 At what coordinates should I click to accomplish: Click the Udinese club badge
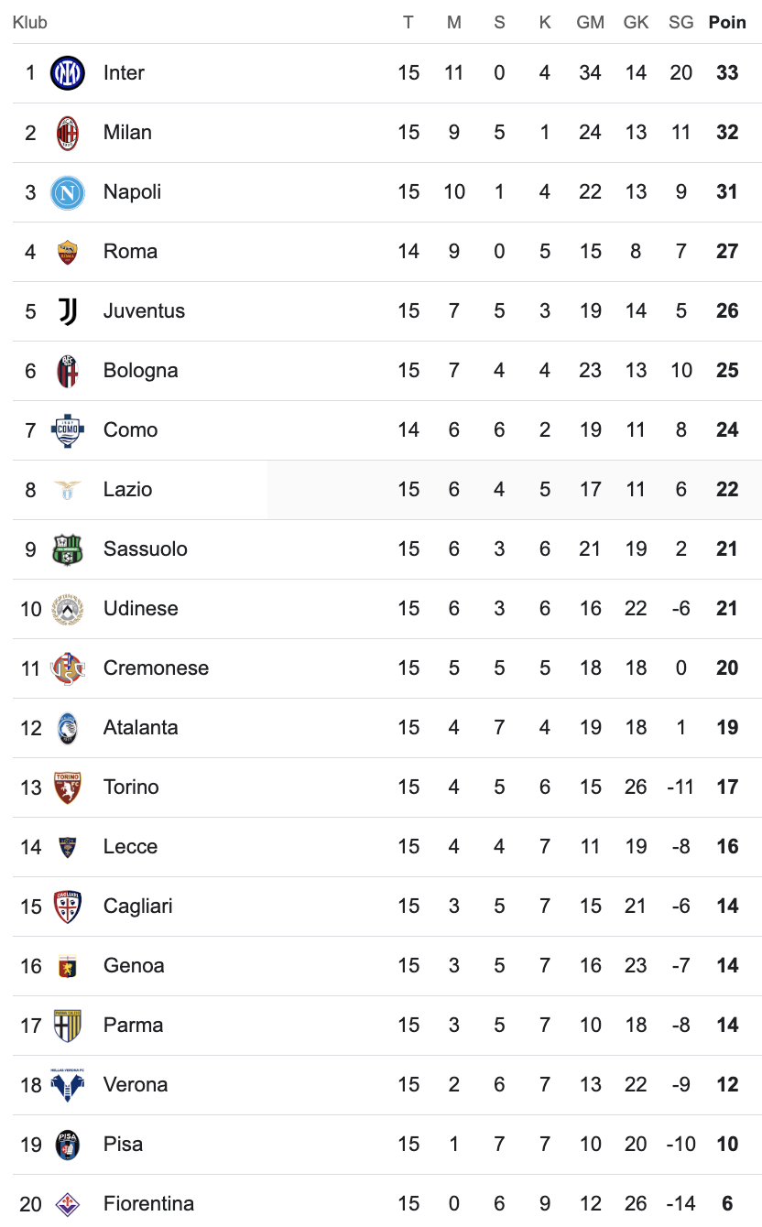point(68,609)
